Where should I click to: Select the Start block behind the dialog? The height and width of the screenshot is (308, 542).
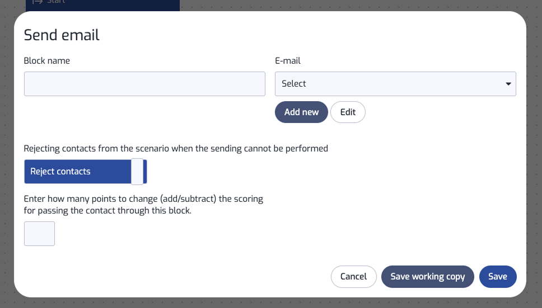[x=102, y=4]
